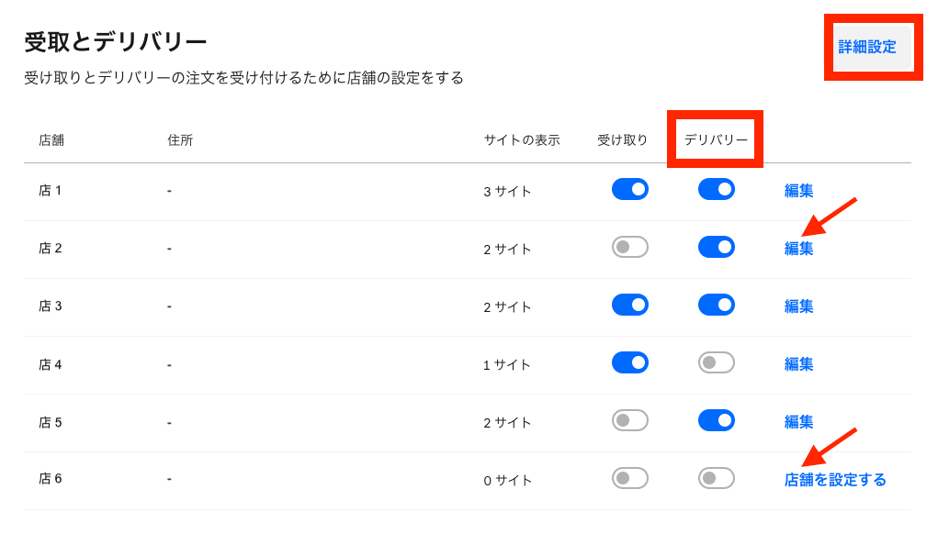Click 編集 link for 店 1
The image size is (938, 534).
click(798, 191)
